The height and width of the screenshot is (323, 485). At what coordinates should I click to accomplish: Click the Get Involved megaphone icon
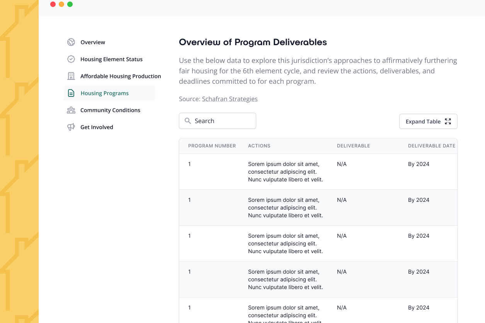click(x=71, y=127)
